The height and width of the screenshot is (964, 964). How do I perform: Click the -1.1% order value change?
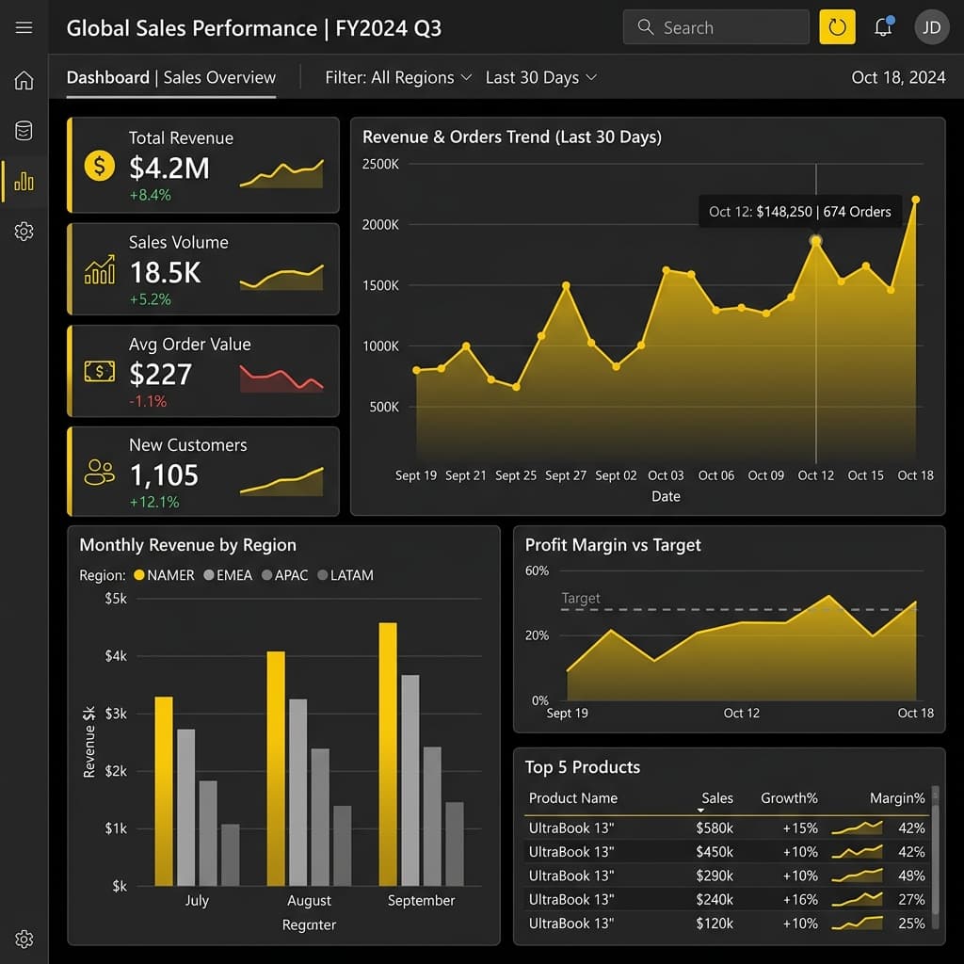[148, 401]
